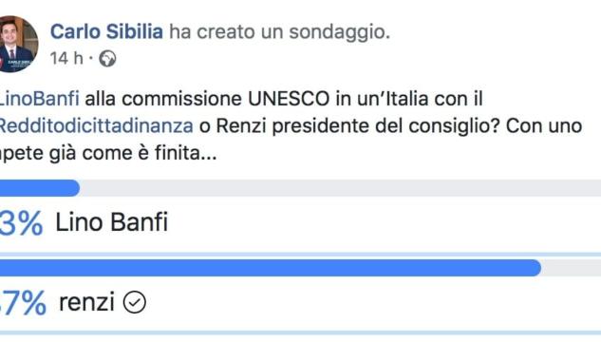Screen dimensions: 601x342
Task: Select the renzi poll option label
Action: tap(86, 302)
